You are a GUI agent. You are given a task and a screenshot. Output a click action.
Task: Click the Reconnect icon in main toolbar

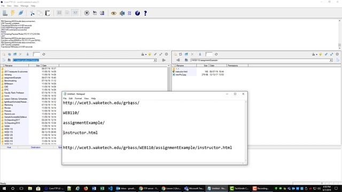(x=21, y=13)
